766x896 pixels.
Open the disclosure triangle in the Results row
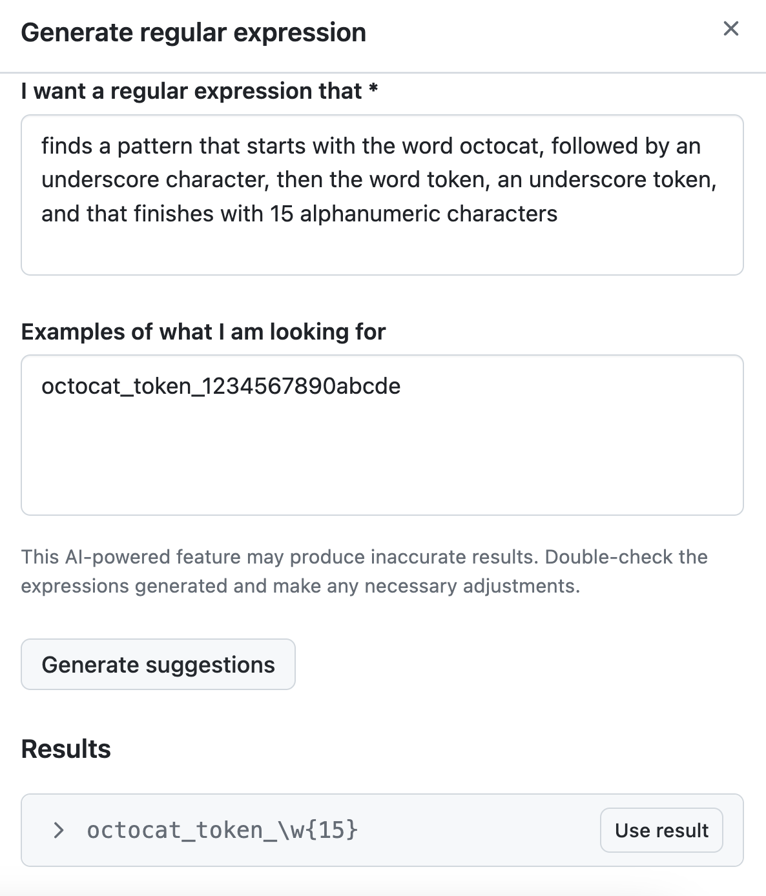point(59,830)
